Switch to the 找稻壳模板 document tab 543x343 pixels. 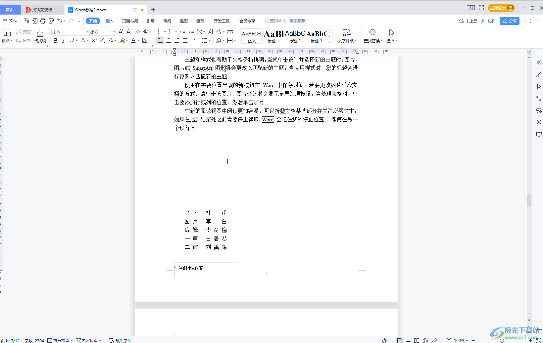[x=42, y=10]
